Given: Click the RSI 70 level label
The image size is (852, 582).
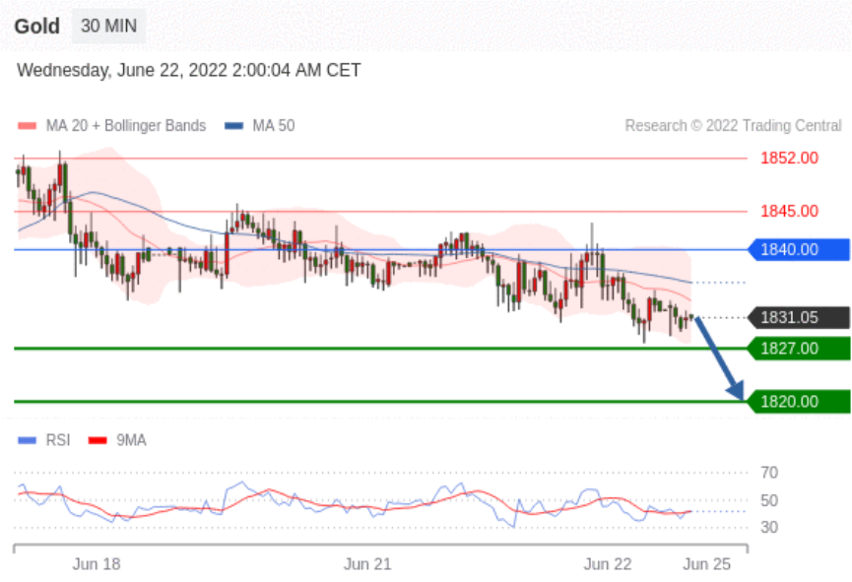Looking at the screenshot, I should [x=769, y=473].
